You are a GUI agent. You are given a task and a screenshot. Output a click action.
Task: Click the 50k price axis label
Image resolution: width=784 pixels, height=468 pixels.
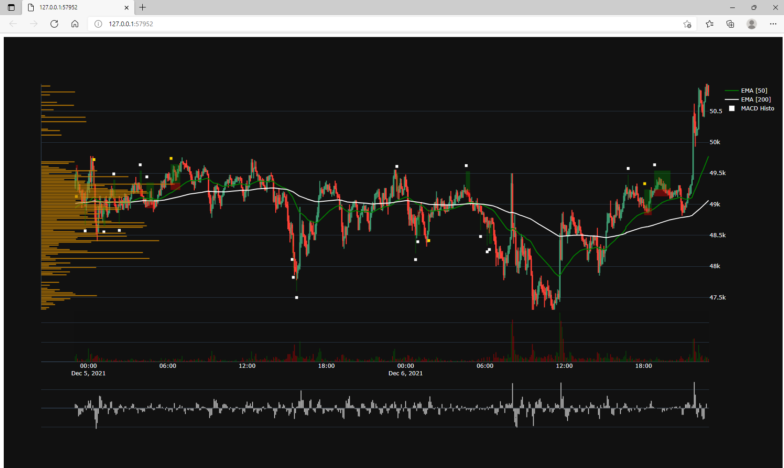pyautogui.click(x=715, y=142)
